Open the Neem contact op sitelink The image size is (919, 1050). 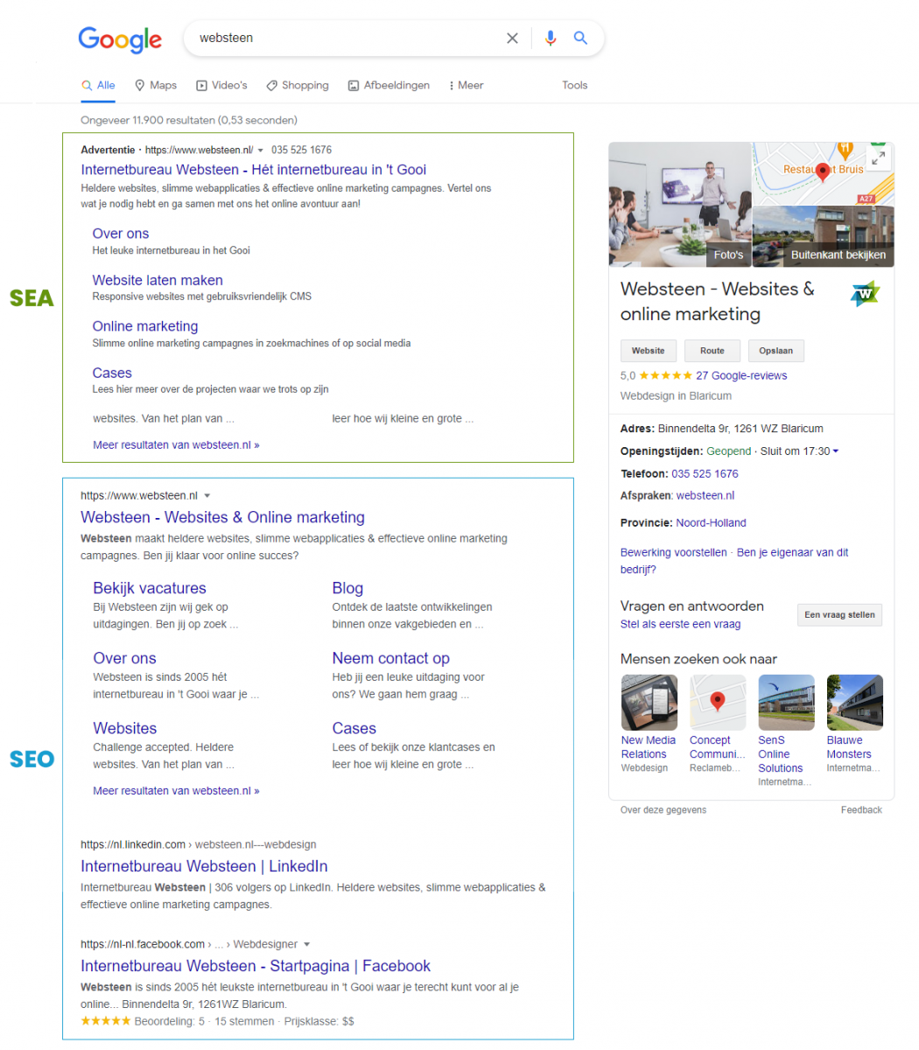[390, 658]
